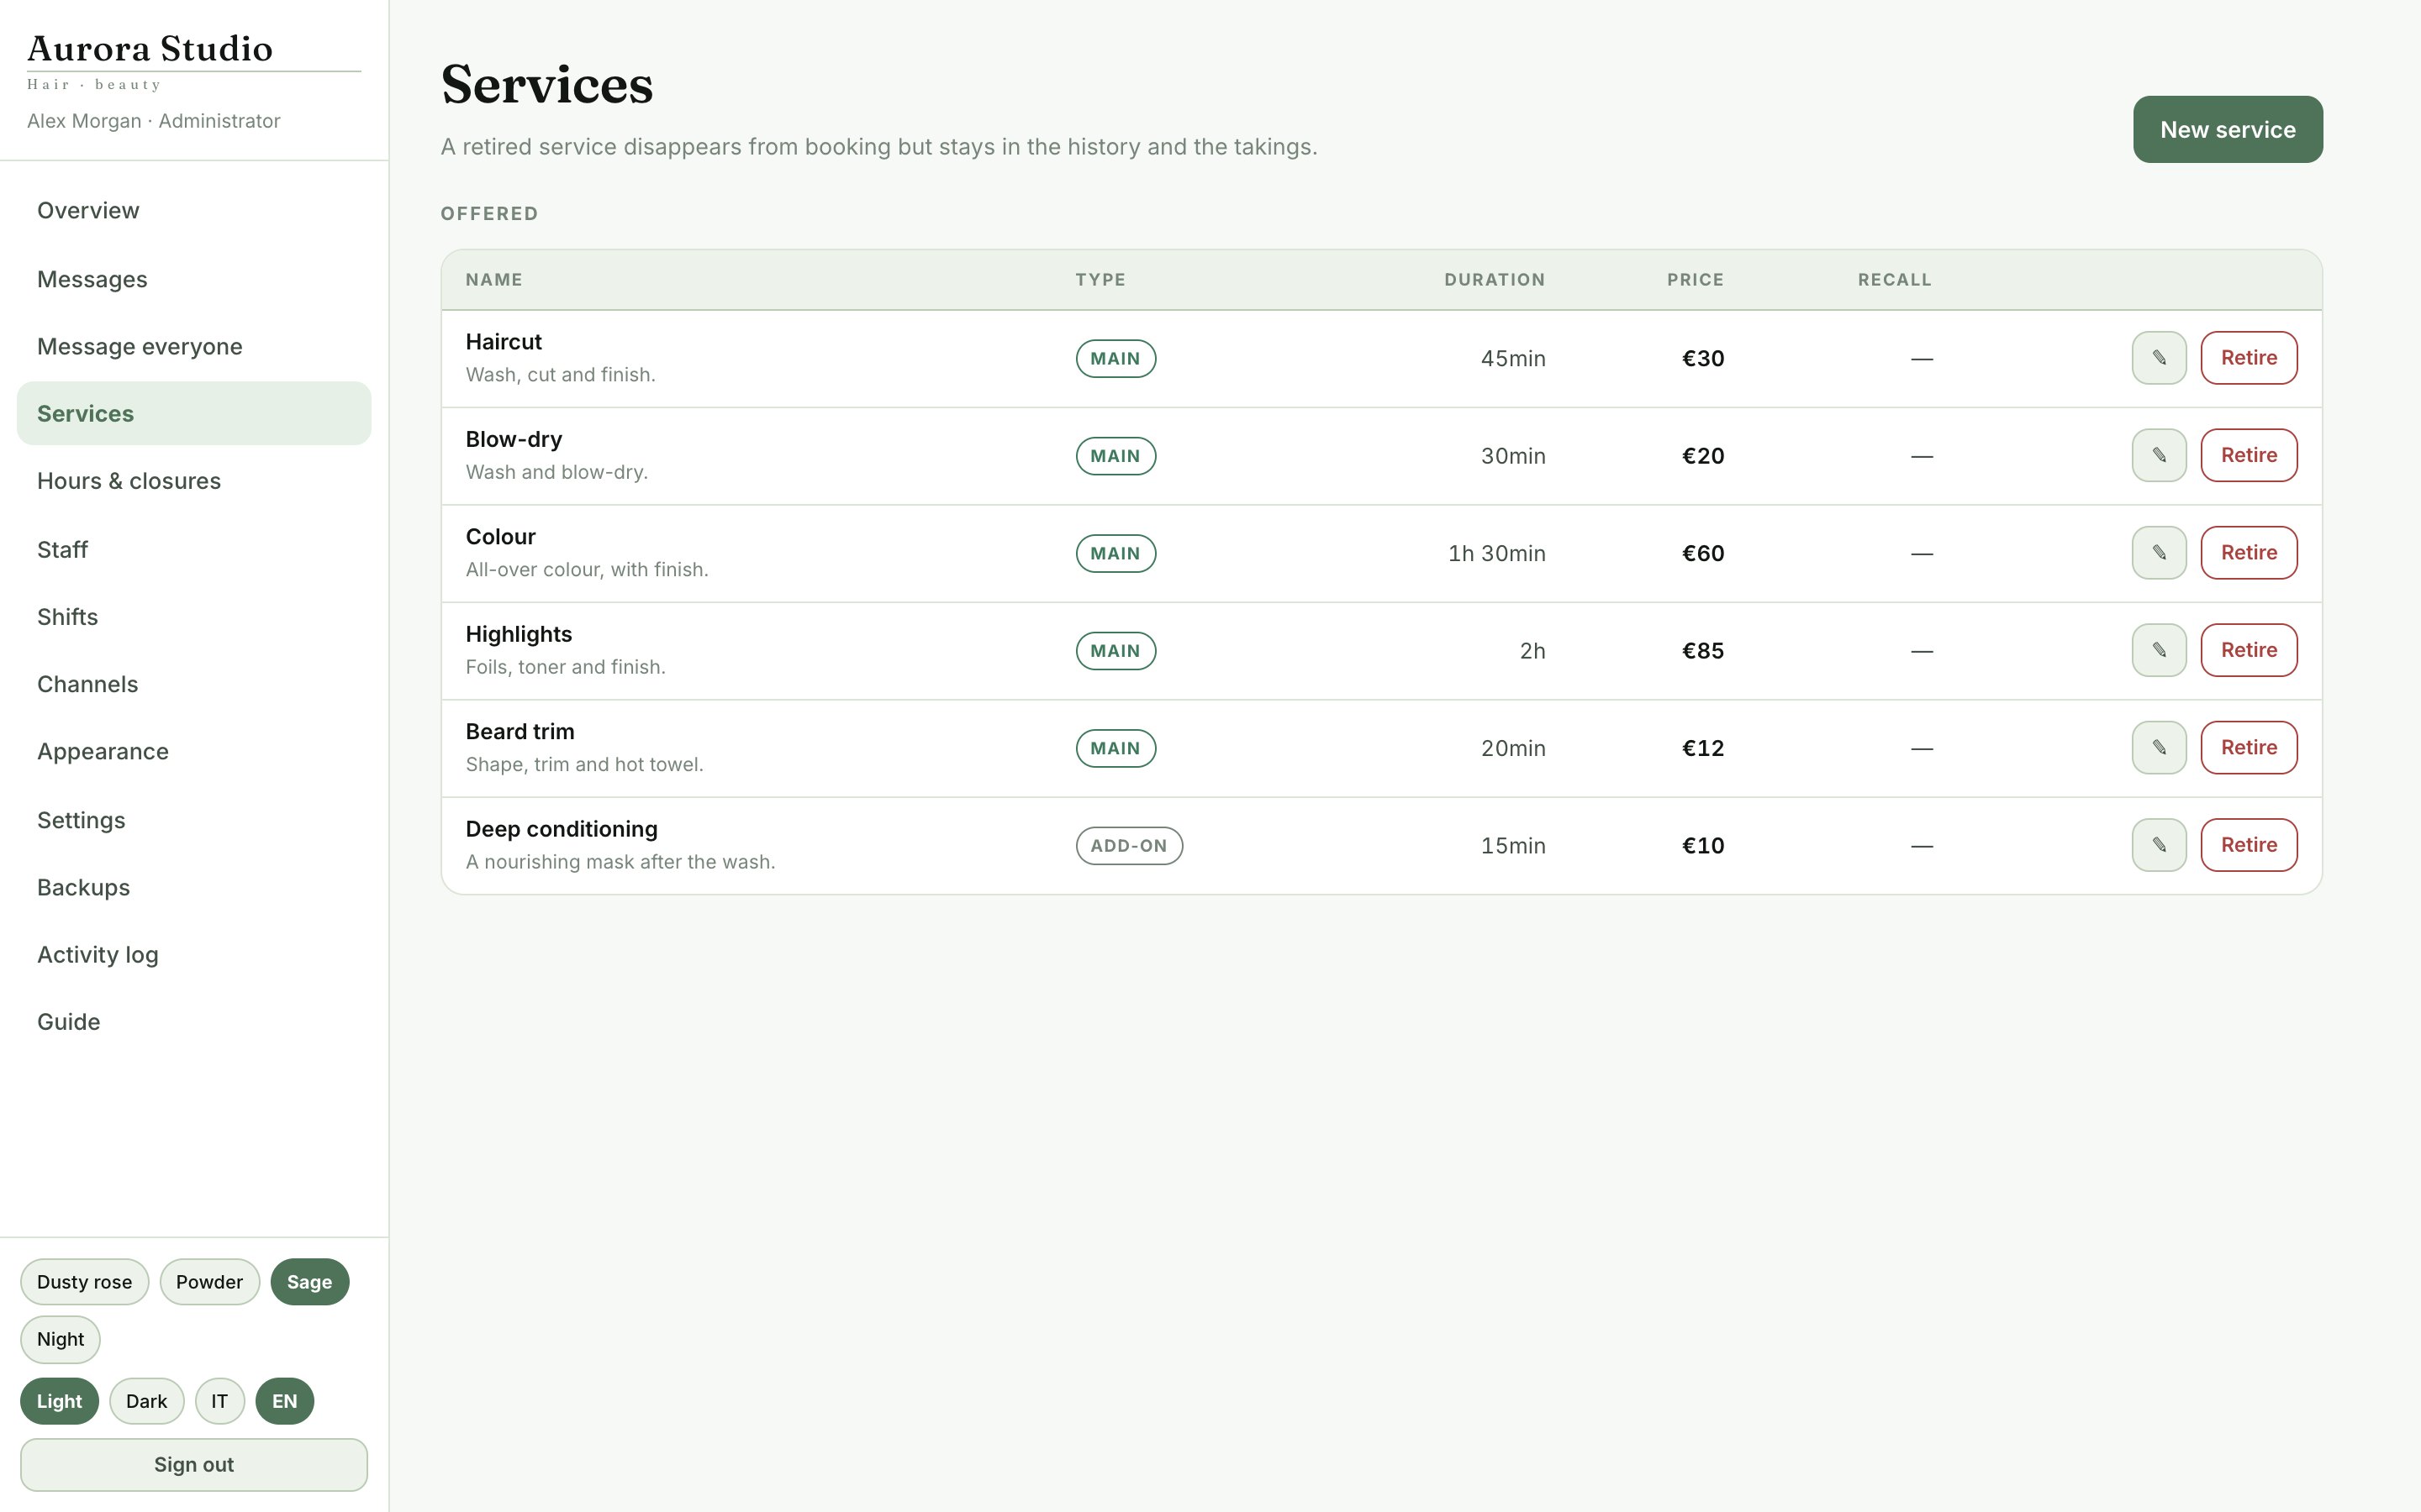
Task: Click description 'Foils, toner and finish.'
Action: coord(565,667)
